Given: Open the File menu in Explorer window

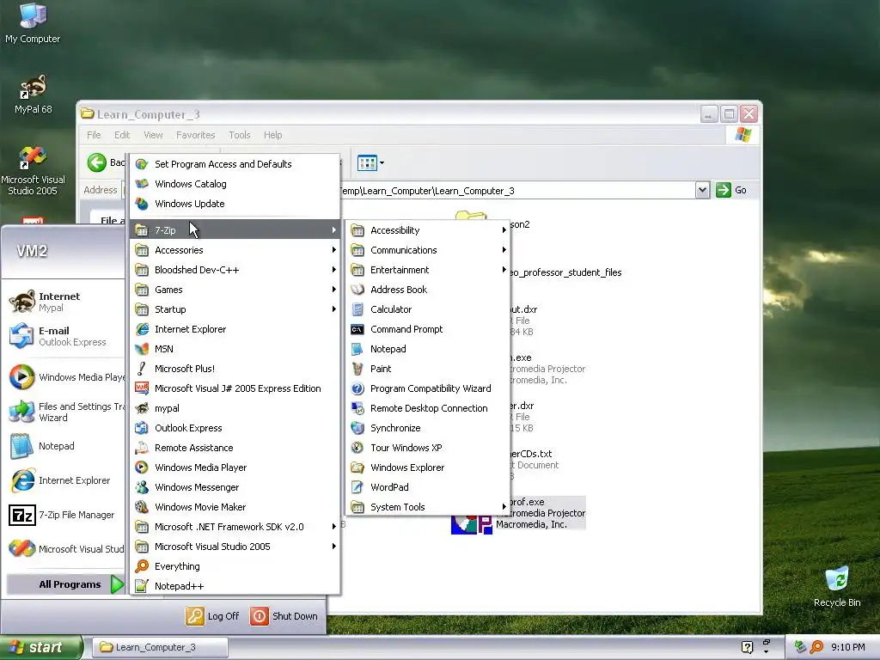Looking at the screenshot, I should (94, 135).
